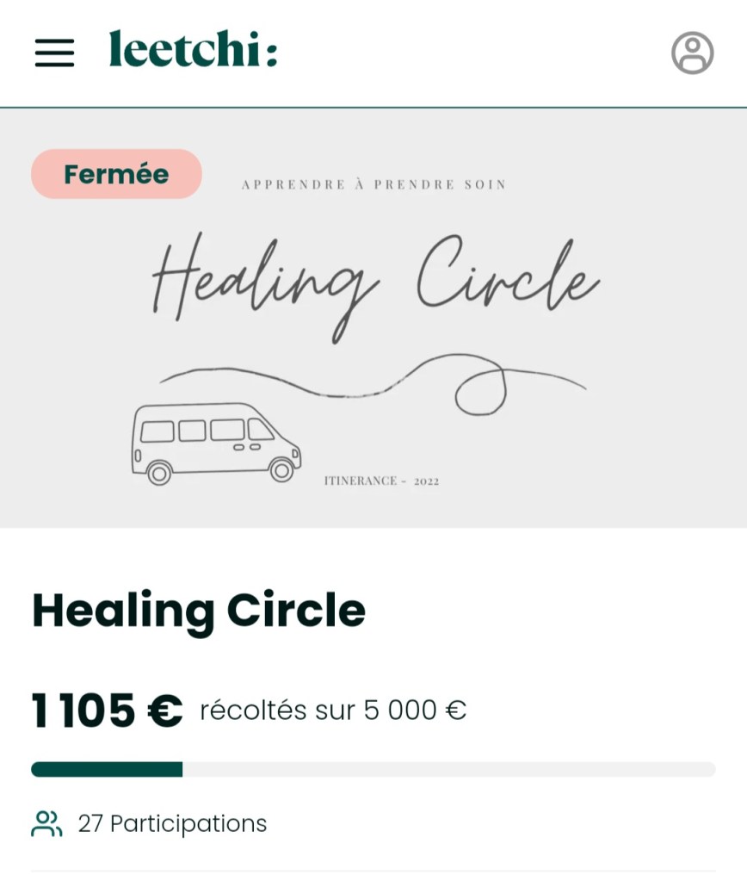Click the bold '1 105' raised figure
The image size is (747, 881).
(83, 711)
